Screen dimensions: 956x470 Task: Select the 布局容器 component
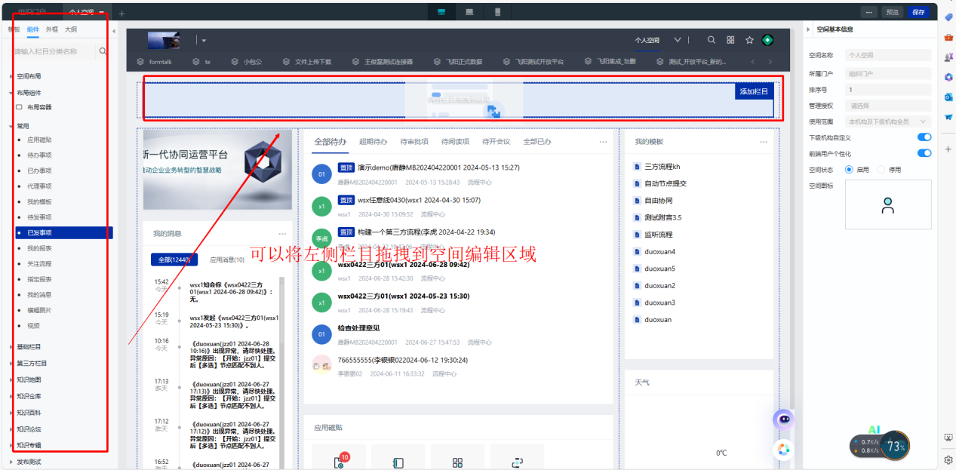pos(39,107)
